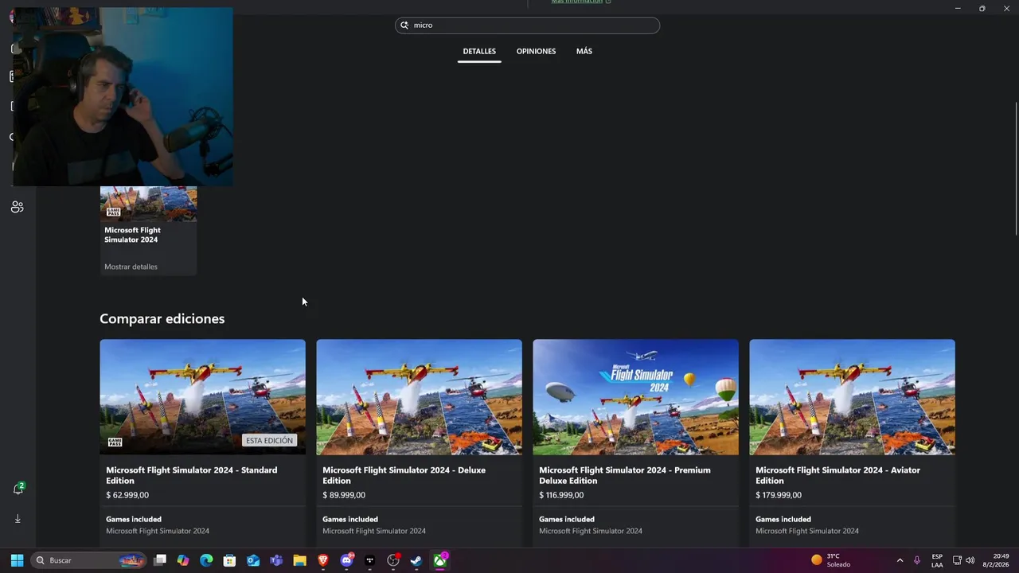Click the microphone icon in system tray
Screen dimensions: 1019x573
pos(917,560)
